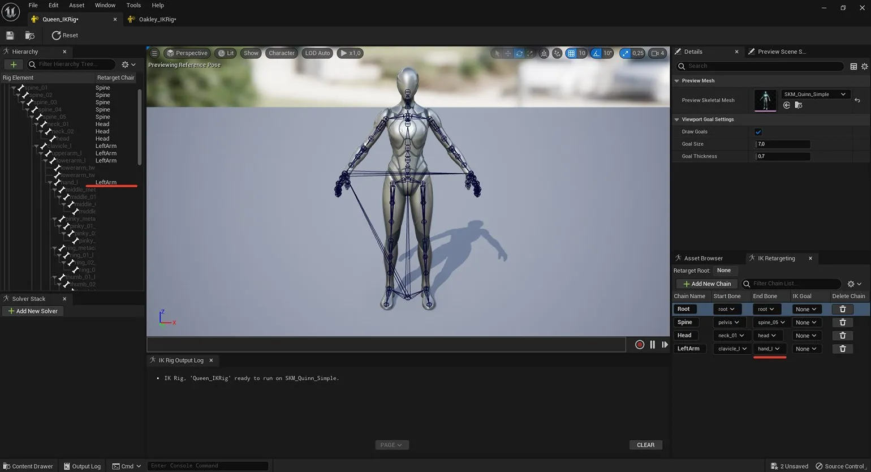
Task: Delete the LeftArm retarget chain
Action: click(x=842, y=349)
